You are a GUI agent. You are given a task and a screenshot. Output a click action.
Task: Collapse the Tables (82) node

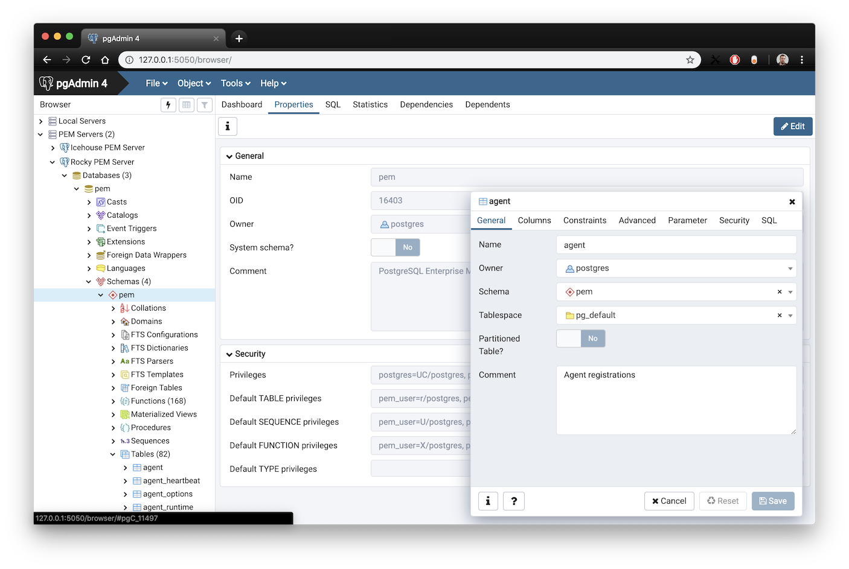click(113, 454)
